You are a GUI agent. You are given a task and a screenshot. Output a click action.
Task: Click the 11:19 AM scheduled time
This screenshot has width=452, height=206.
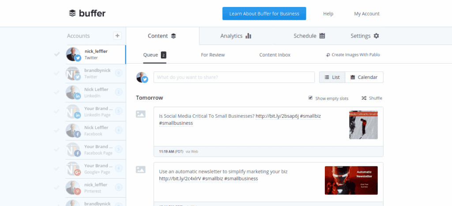pyautogui.click(x=166, y=151)
